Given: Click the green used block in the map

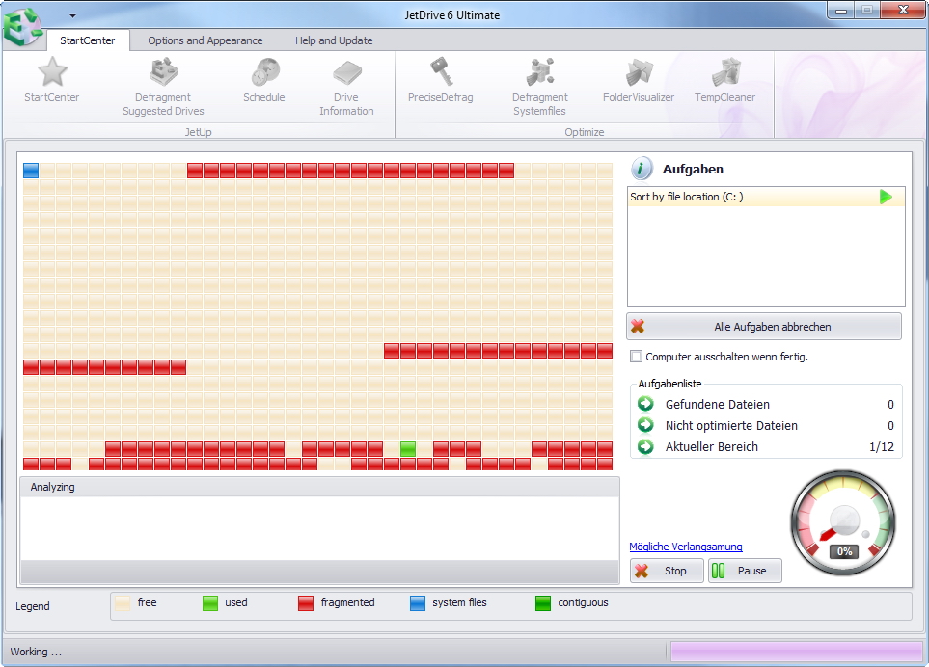Looking at the screenshot, I should tap(408, 448).
